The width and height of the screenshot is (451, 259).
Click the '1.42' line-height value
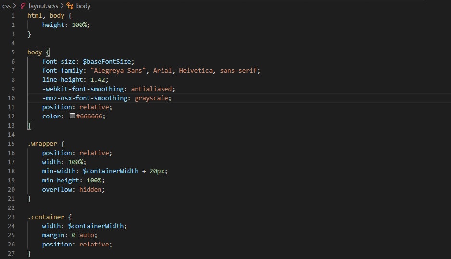[98, 80]
